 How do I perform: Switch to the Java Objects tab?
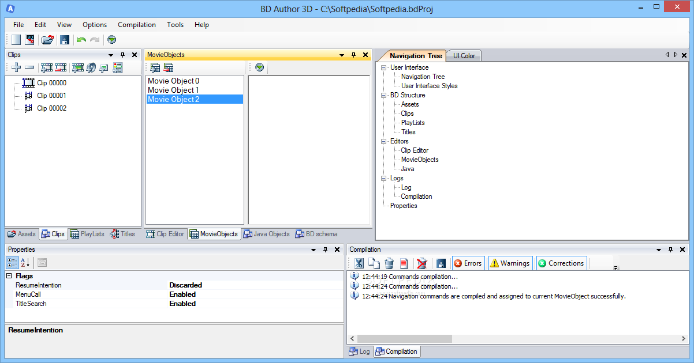(266, 234)
